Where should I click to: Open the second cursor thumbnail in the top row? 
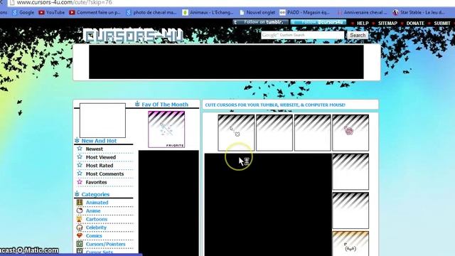pyautogui.click(x=274, y=133)
